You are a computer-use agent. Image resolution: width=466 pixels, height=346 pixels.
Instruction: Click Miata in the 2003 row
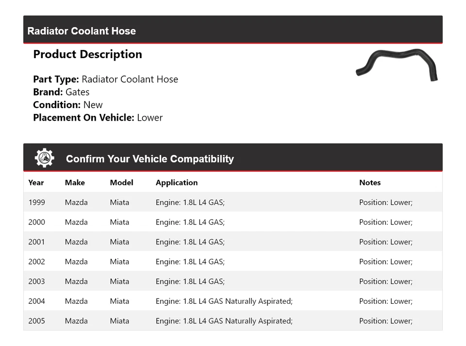coord(119,282)
